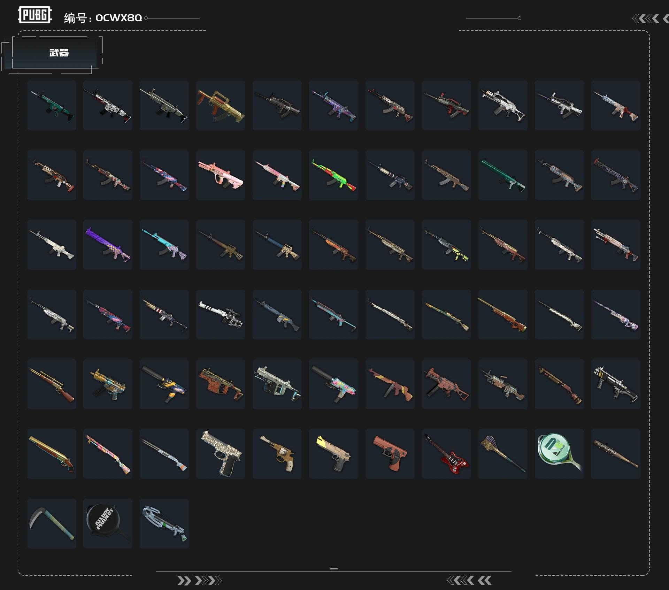Select the sickle melee weapon skin

(52, 523)
